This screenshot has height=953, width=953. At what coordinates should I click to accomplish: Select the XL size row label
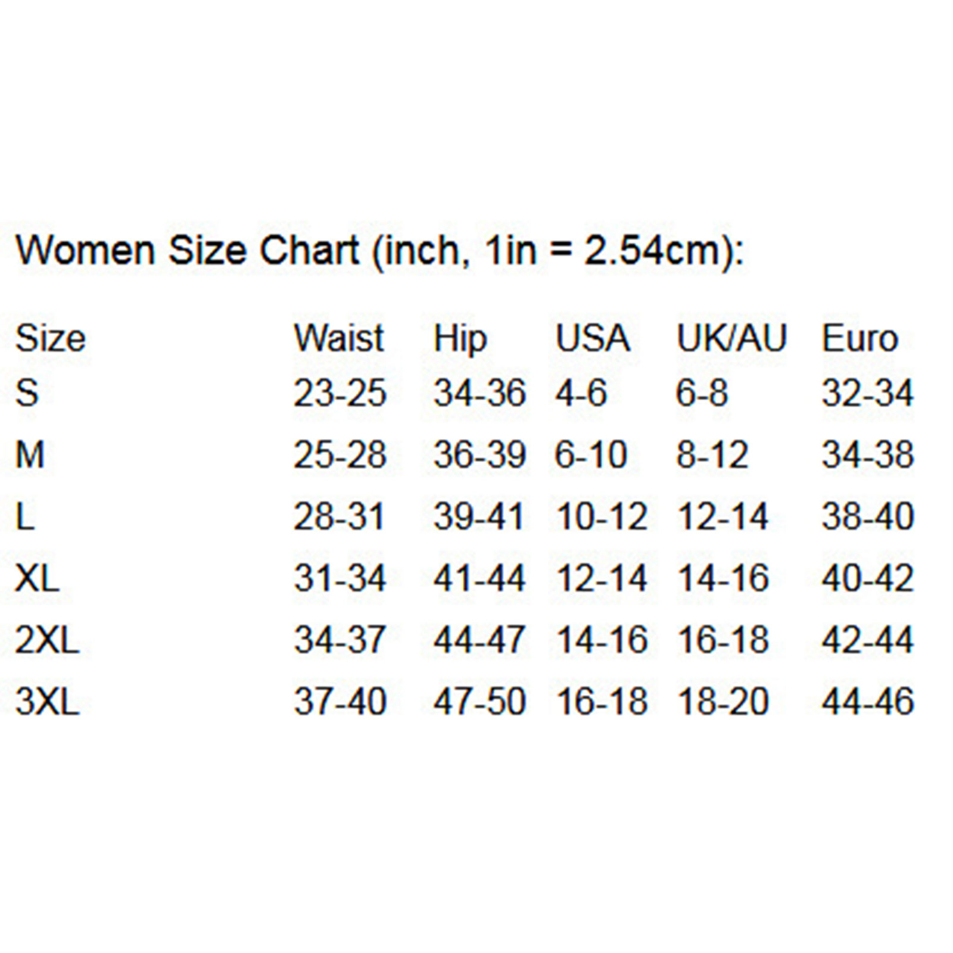pos(37,578)
